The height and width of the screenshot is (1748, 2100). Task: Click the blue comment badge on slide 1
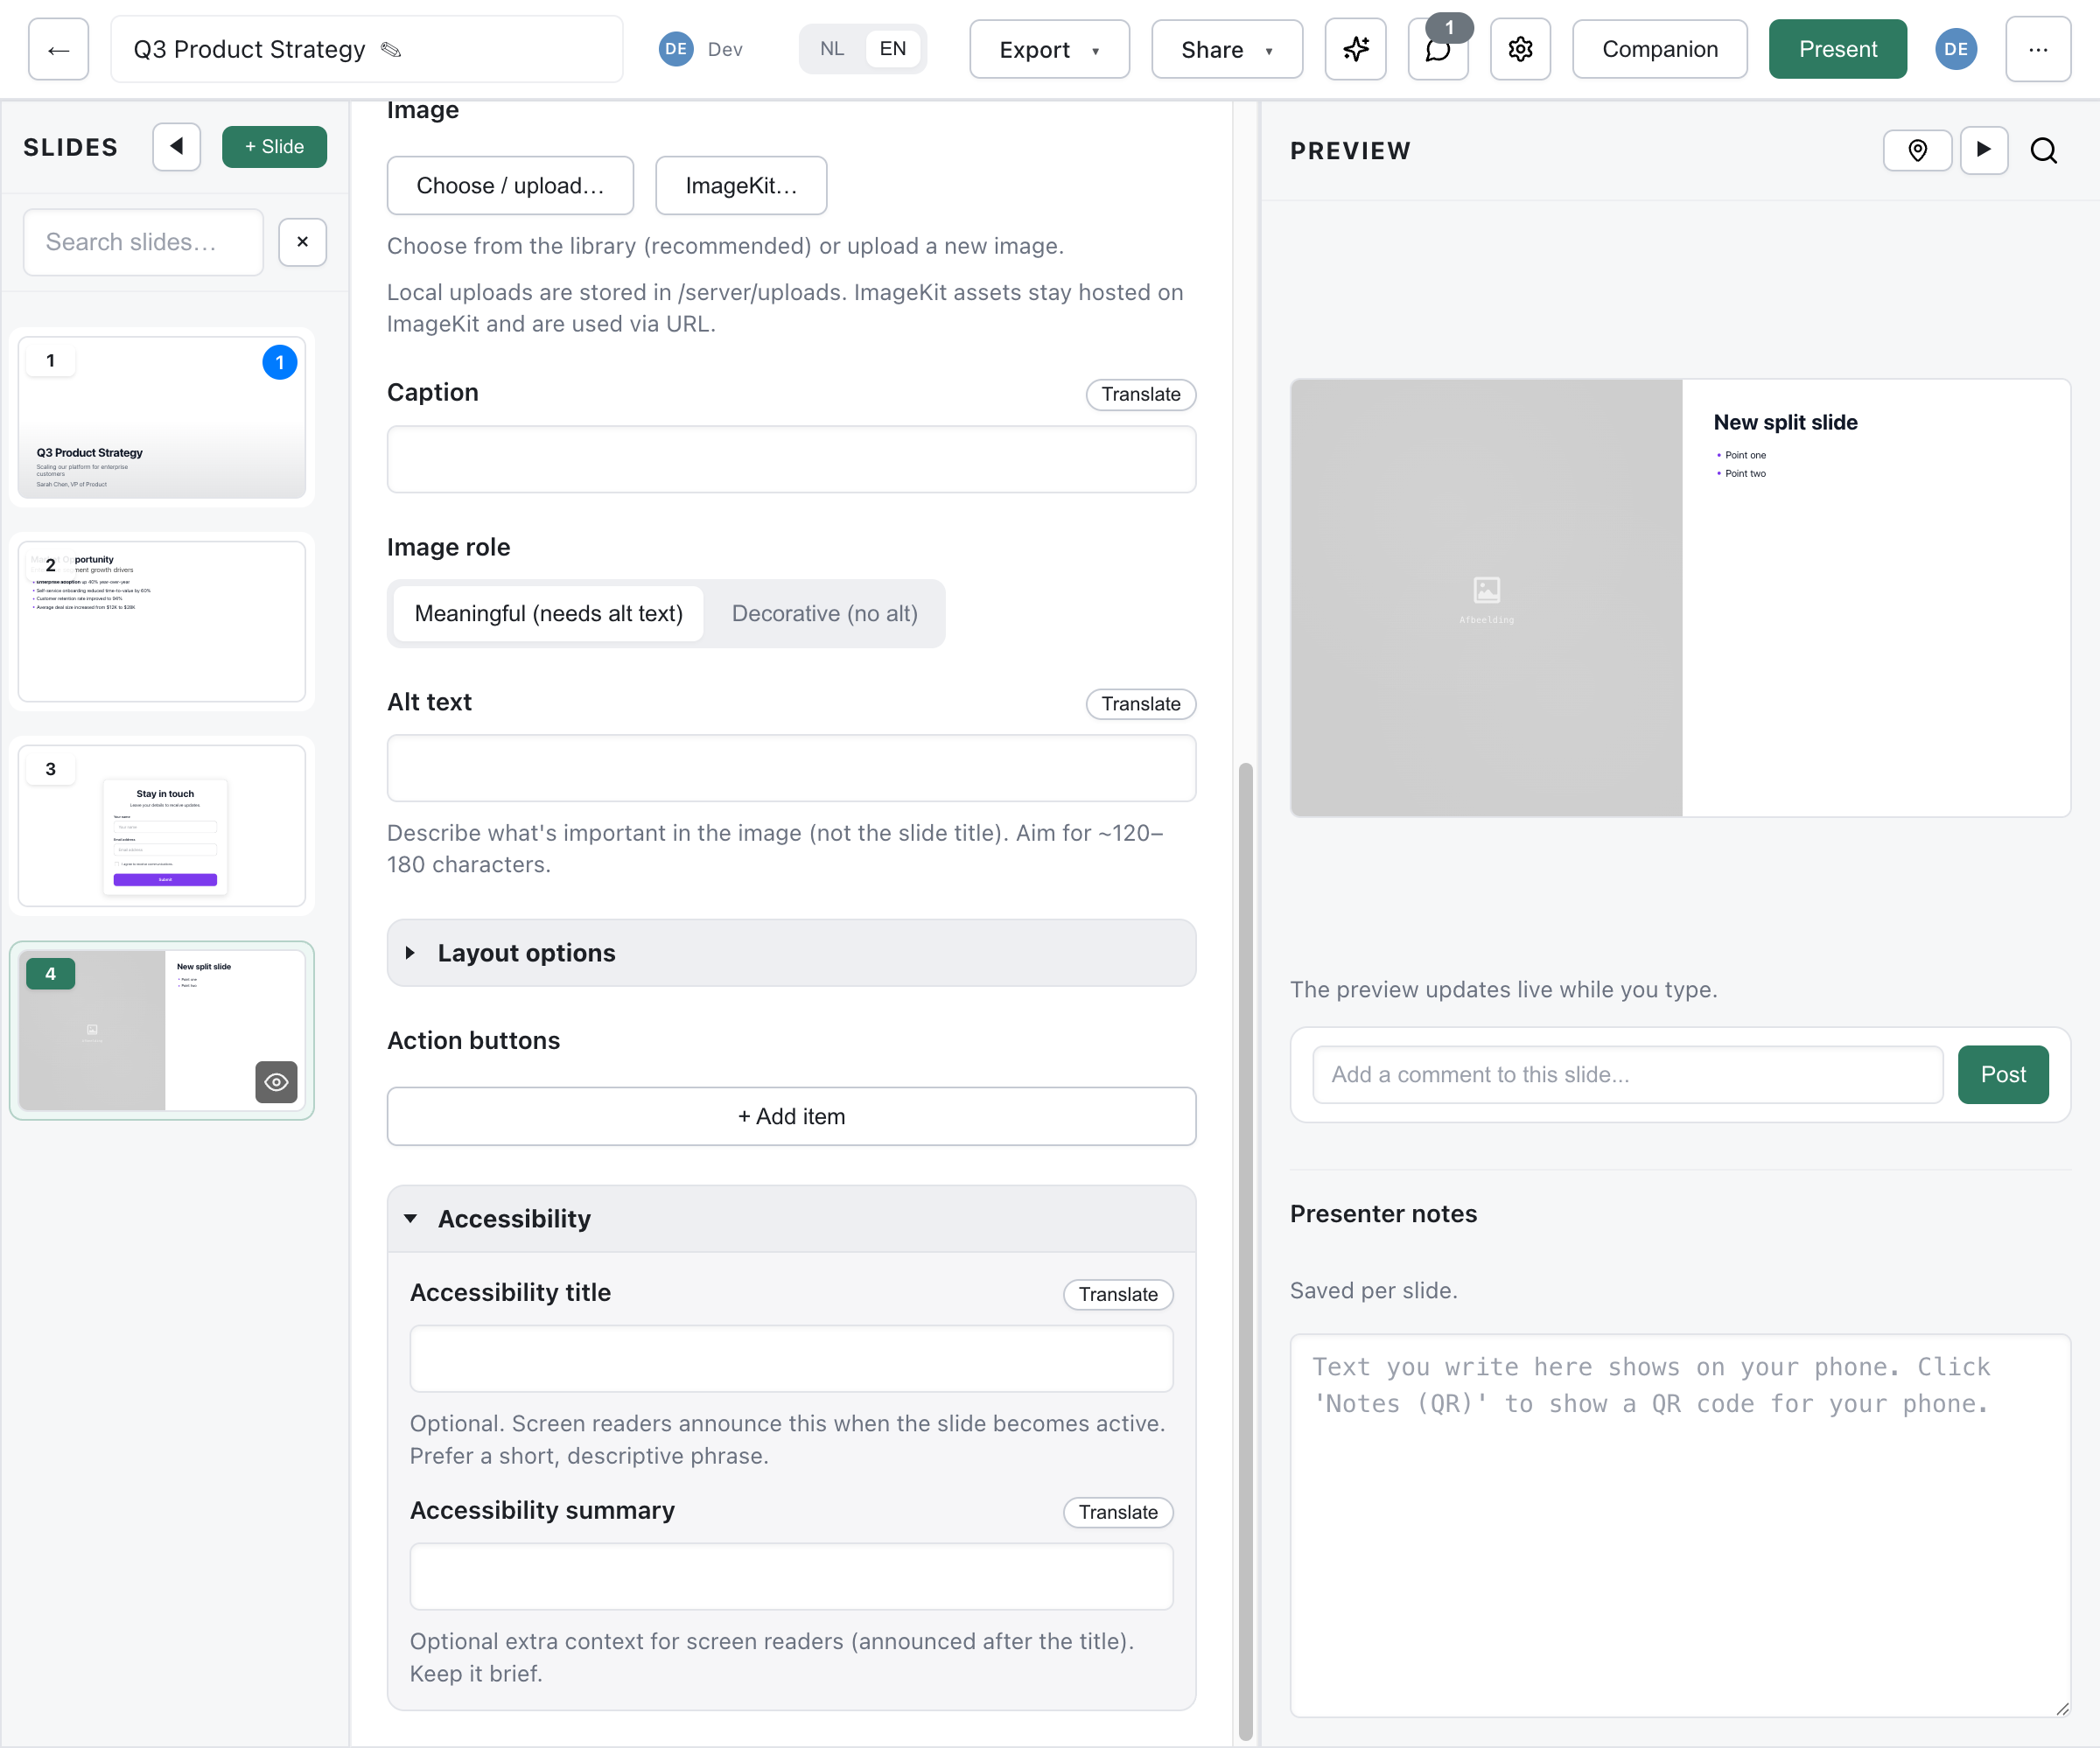279,362
